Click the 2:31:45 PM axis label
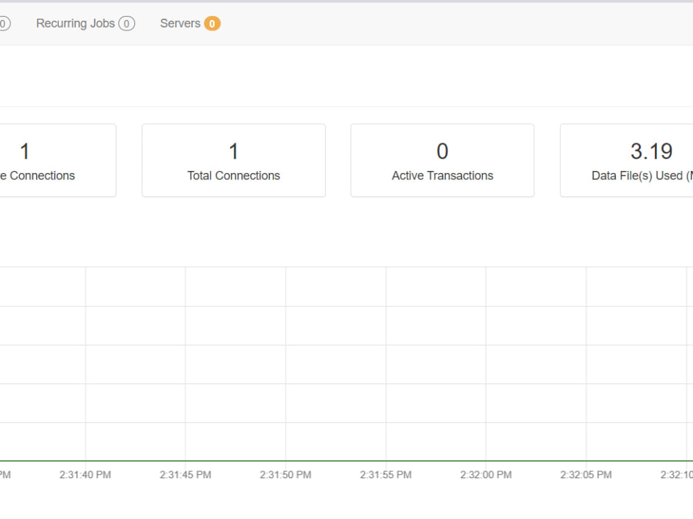The width and height of the screenshot is (693, 519). [x=185, y=475]
